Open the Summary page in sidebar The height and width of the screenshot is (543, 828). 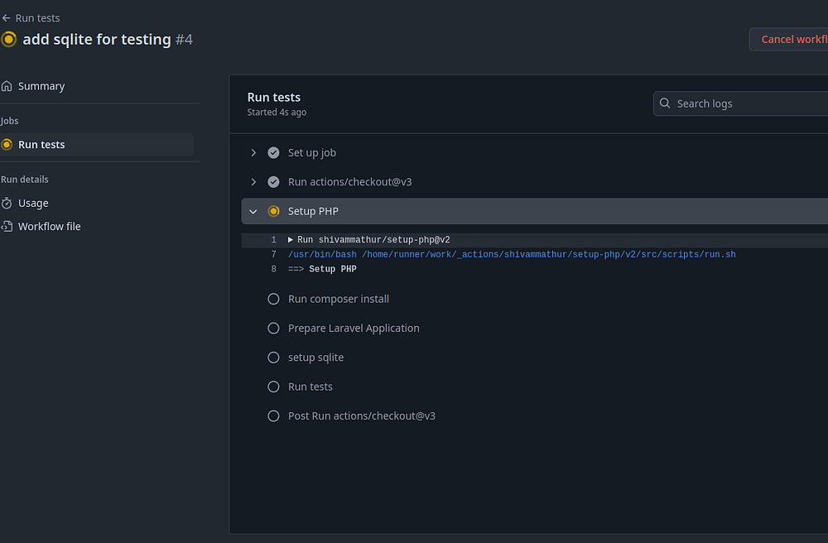(41, 86)
